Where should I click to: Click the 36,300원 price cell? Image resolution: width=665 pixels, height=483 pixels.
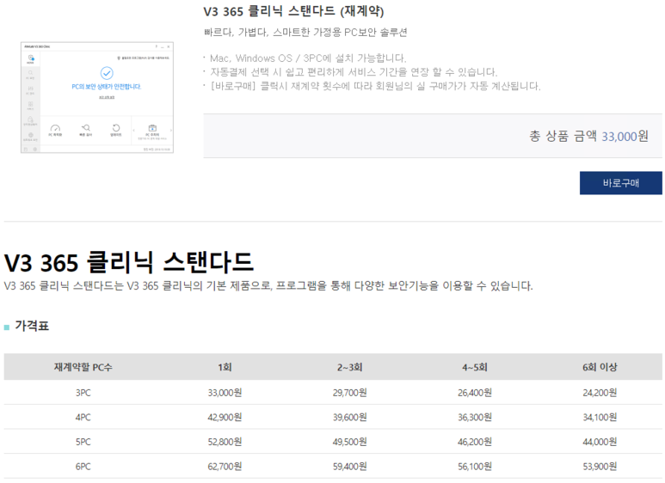click(x=475, y=418)
